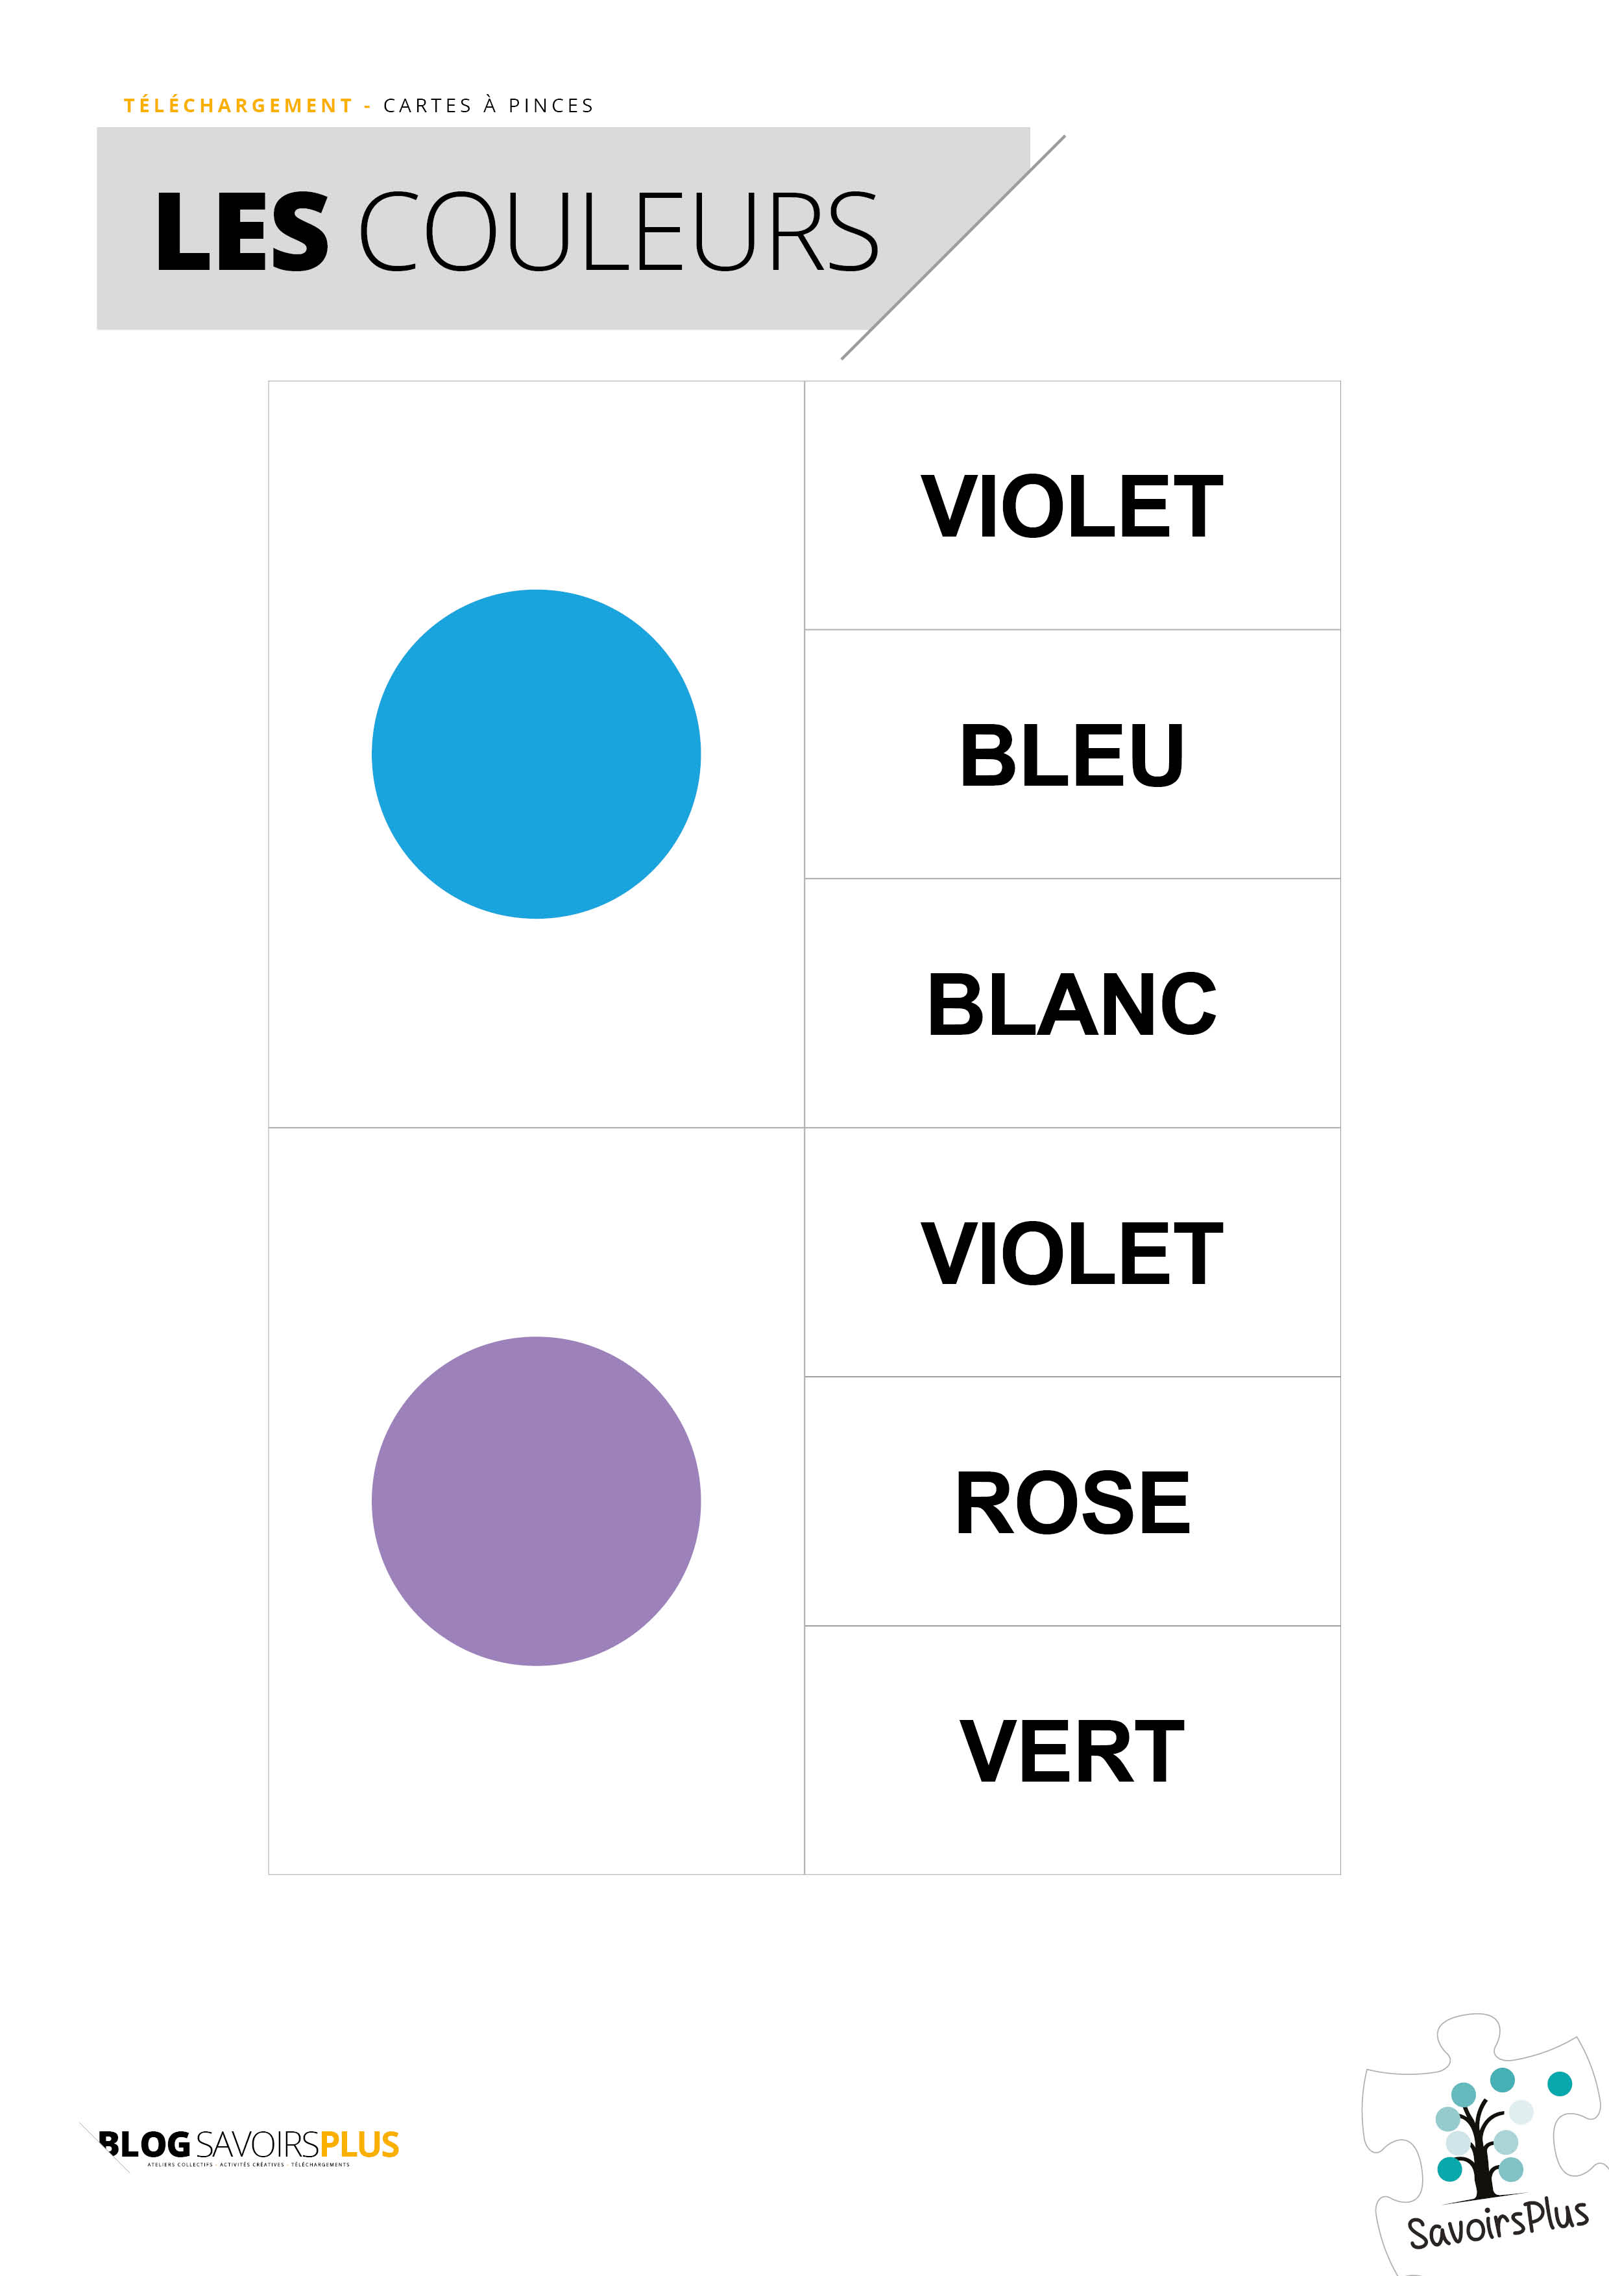Click the diagonal grey line beside the title banner

click(x=952, y=248)
